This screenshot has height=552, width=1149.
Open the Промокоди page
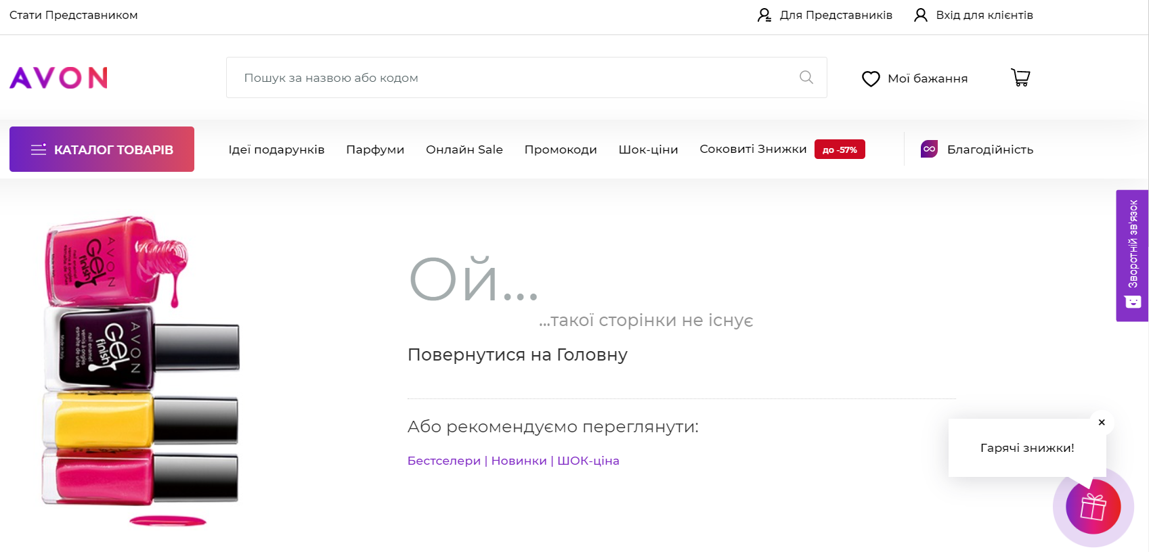tap(561, 149)
